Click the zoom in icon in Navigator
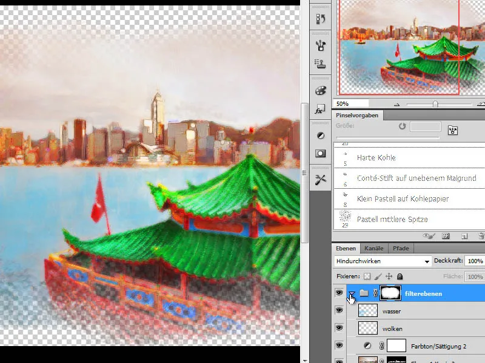 click(x=481, y=104)
